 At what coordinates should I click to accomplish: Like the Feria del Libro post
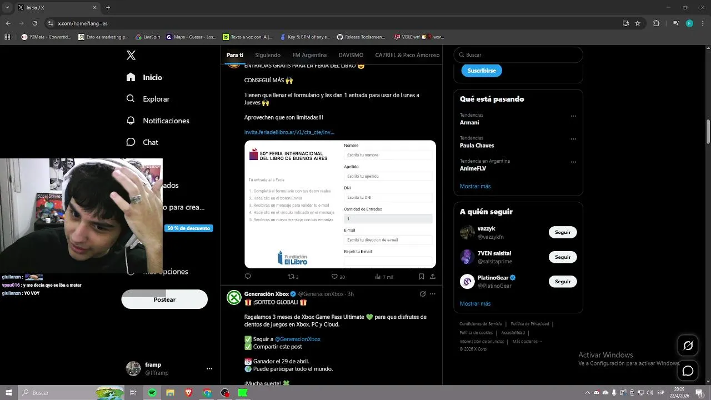[338, 277]
